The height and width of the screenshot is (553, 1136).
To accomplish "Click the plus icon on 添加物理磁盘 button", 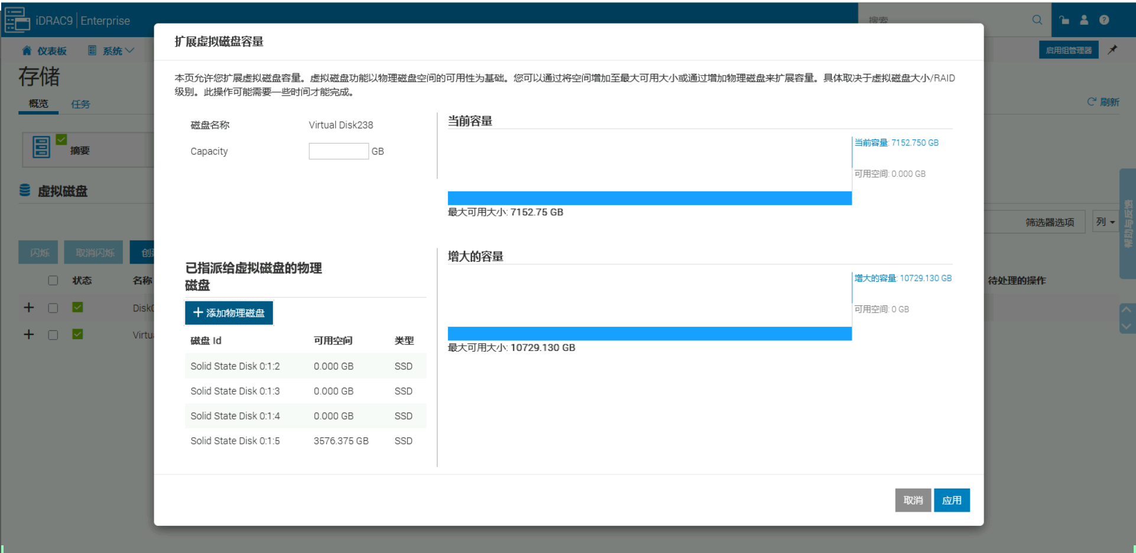I will pyautogui.click(x=198, y=313).
